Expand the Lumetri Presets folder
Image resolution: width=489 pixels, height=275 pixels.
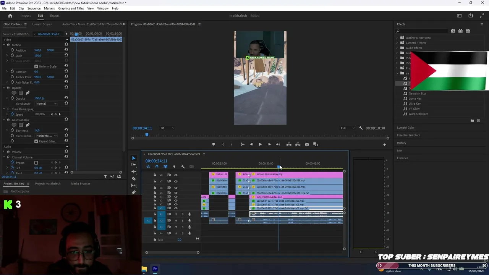(x=397, y=43)
